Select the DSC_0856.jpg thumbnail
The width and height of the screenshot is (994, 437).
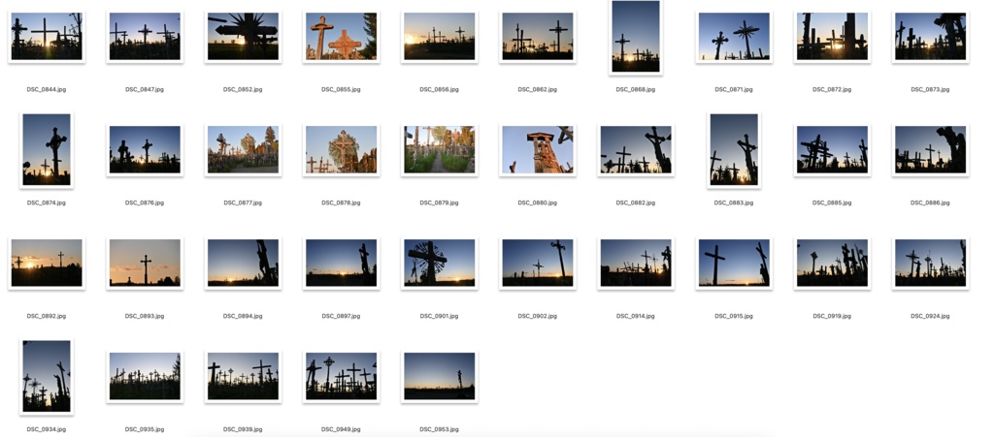pos(440,37)
